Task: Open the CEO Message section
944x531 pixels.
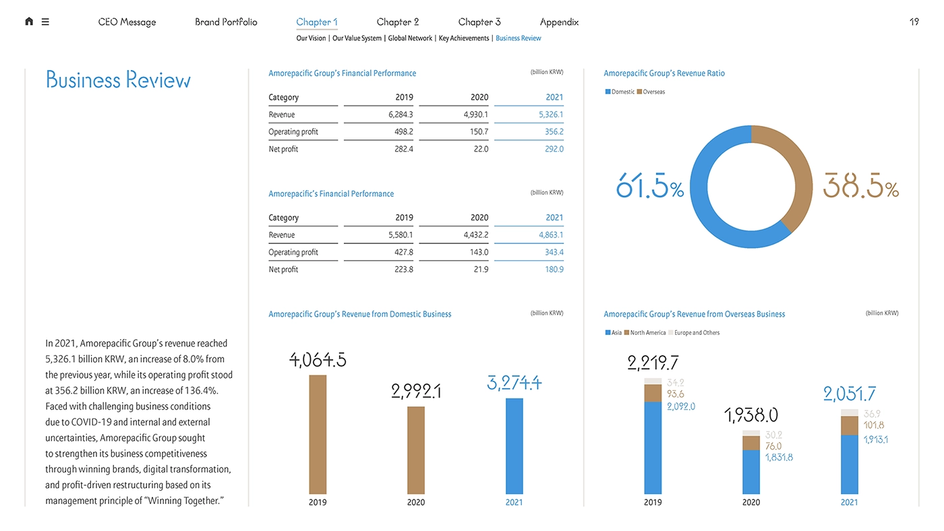Action: tap(127, 22)
